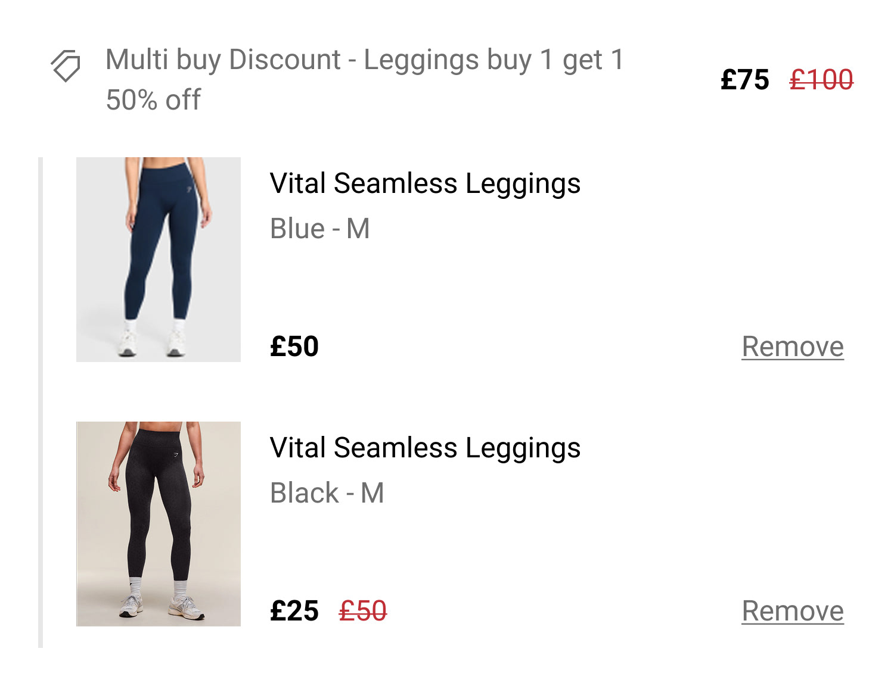Click the Black - M variant text

point(327,493)
